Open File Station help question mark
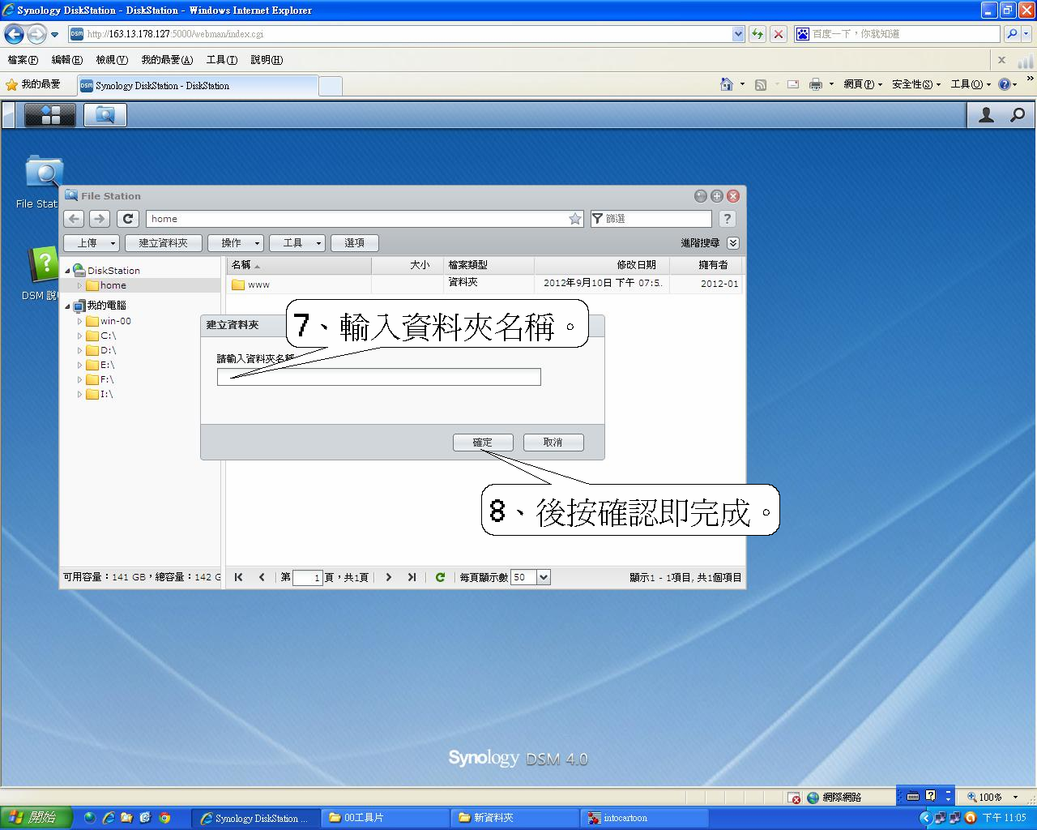This screenshot has height=830, width=1037. point(728,219)
